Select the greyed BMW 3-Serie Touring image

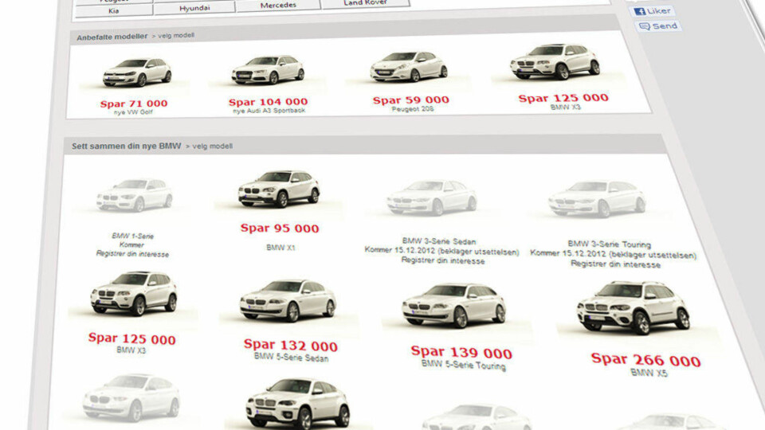coord(597,198)
